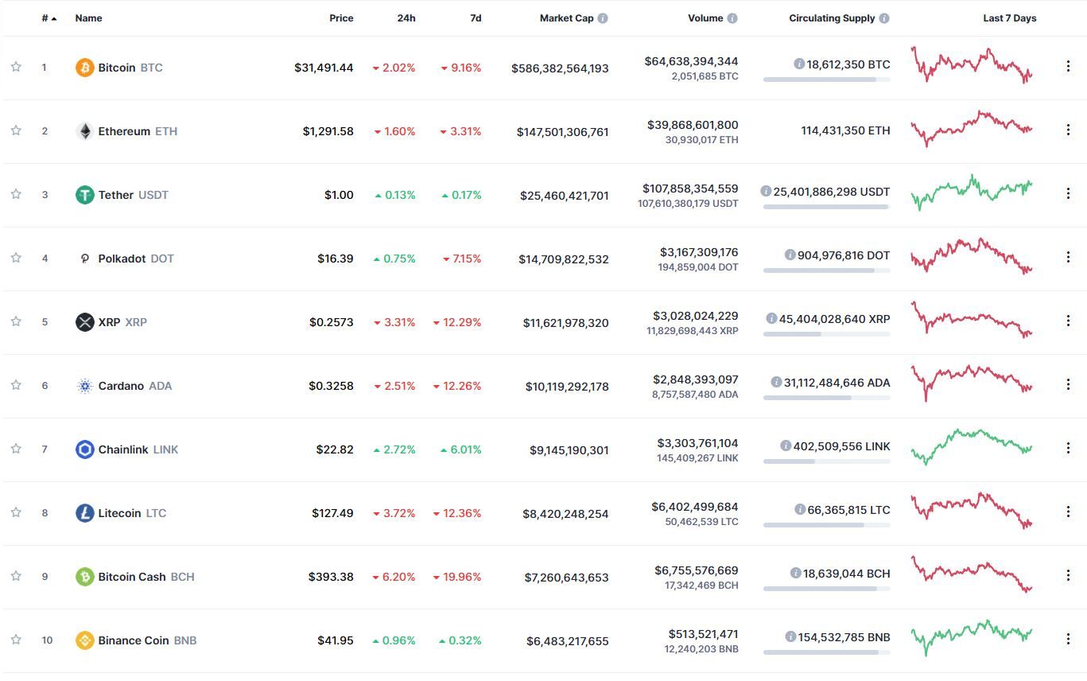Expand the options menu for Cardano

coord(1068,384)
